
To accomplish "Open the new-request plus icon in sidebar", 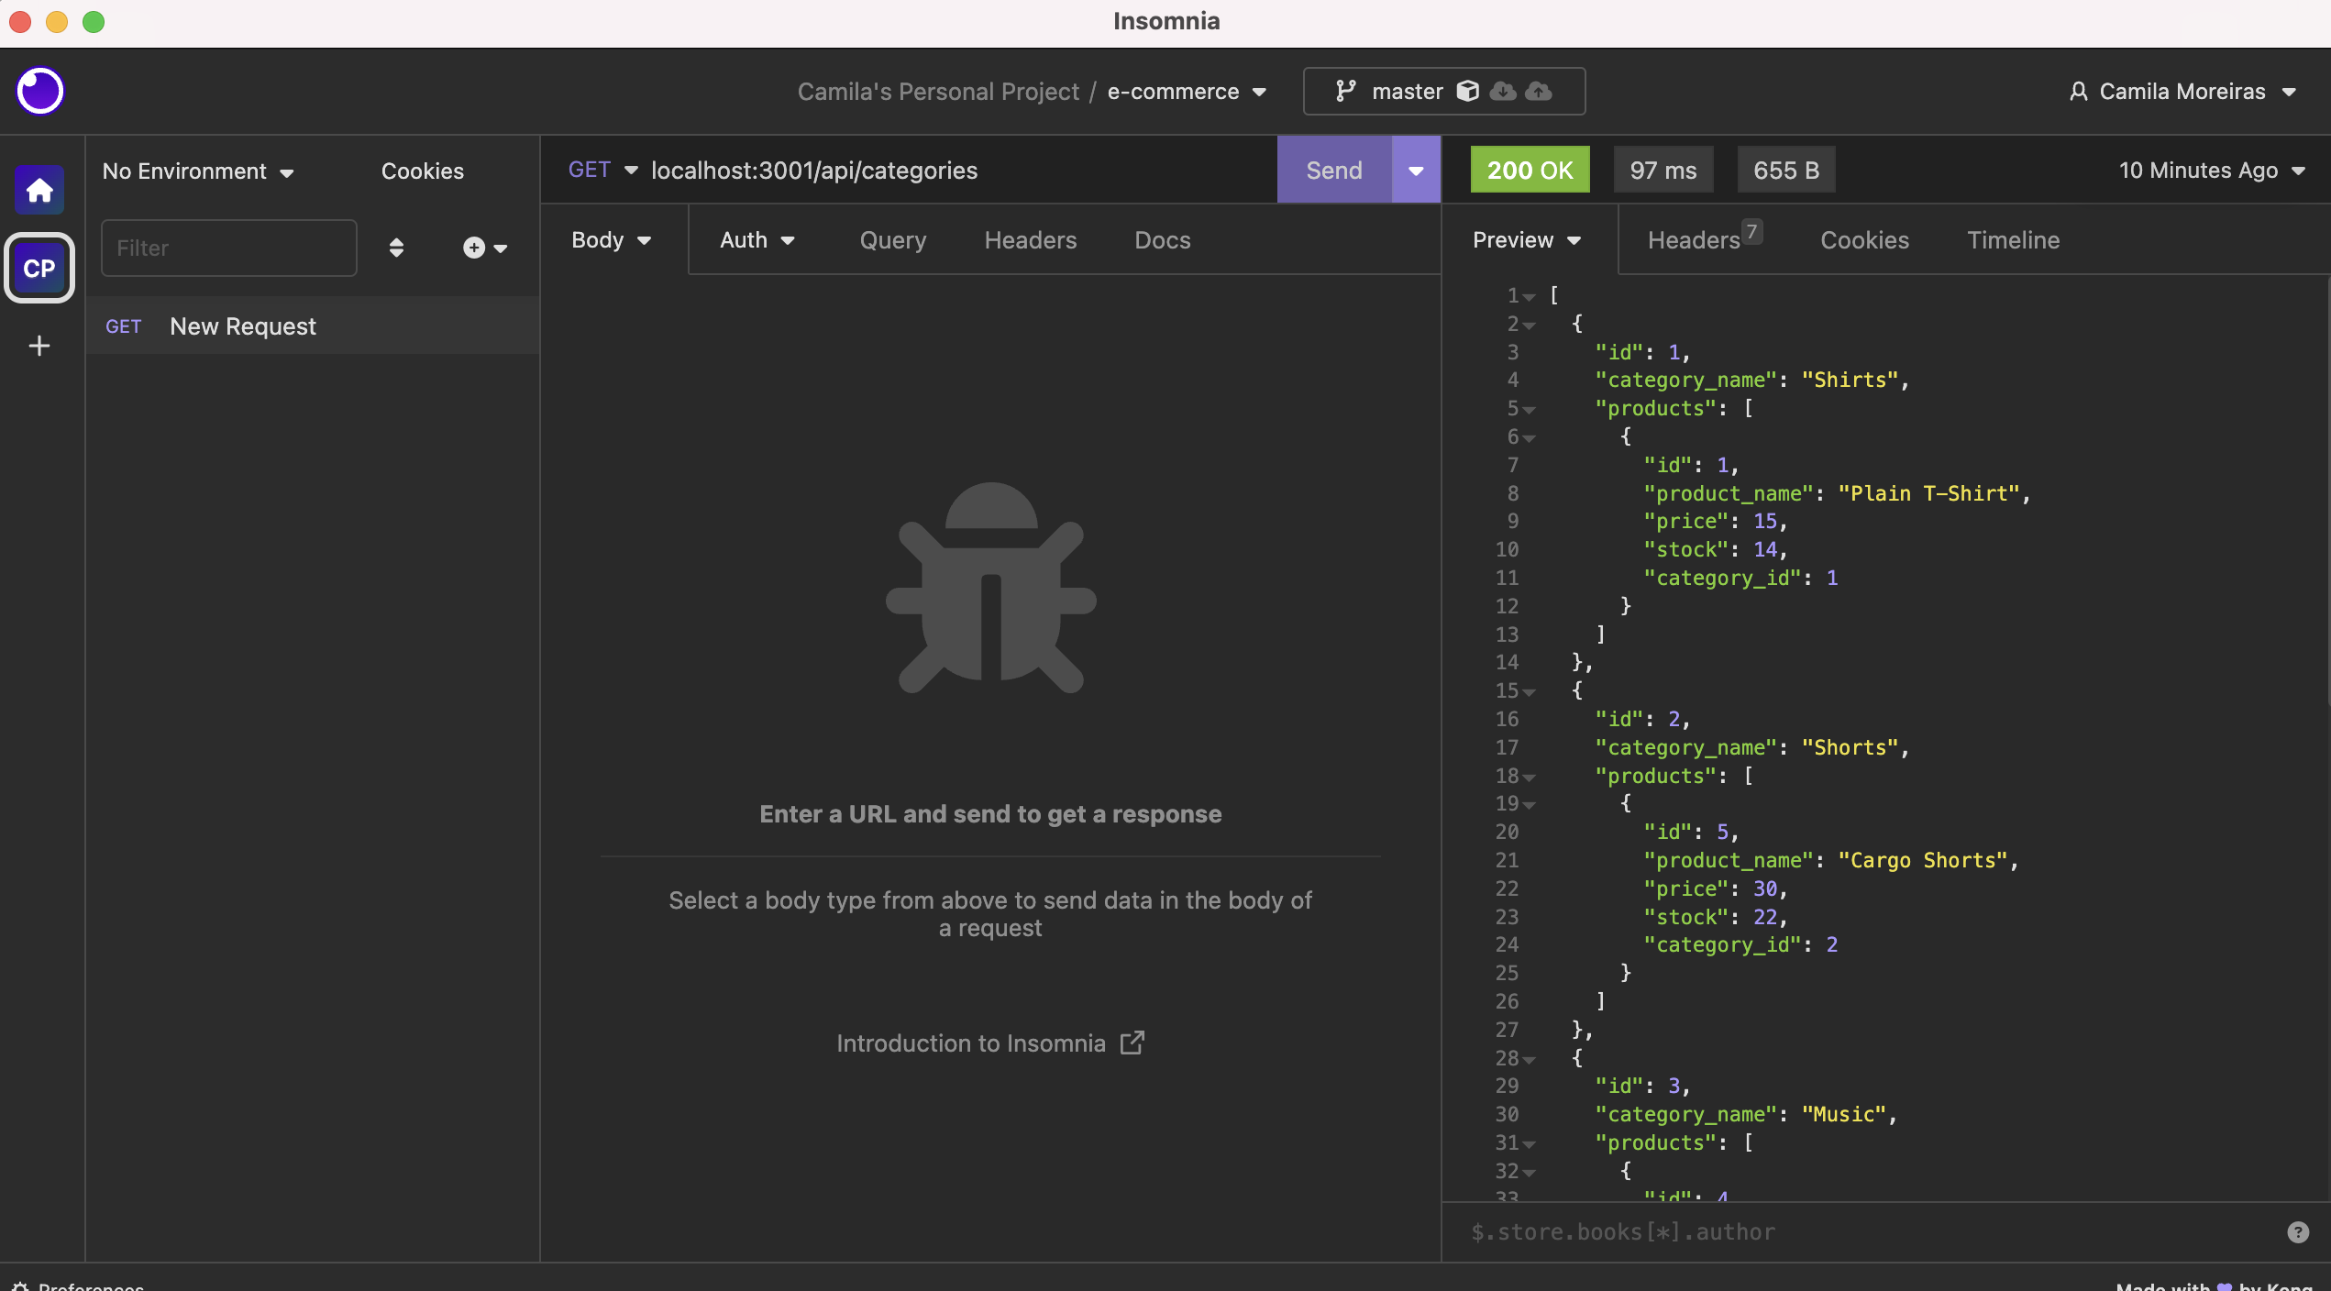I will click(473, 248).
